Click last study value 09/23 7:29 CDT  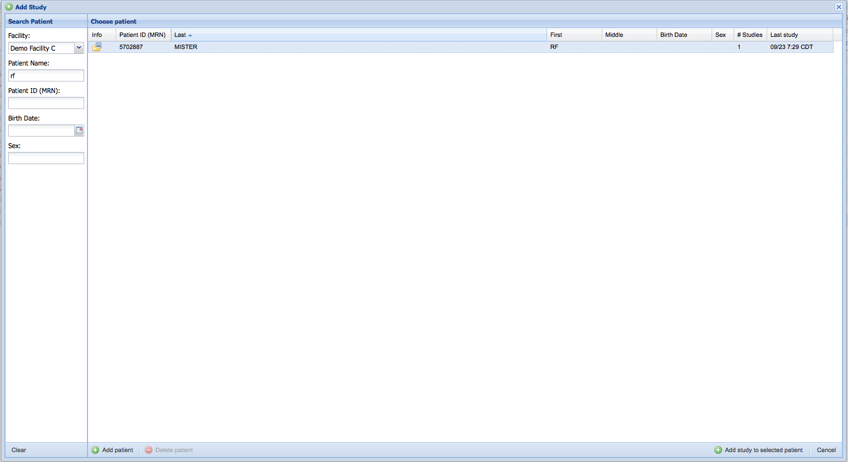[791, 47]
